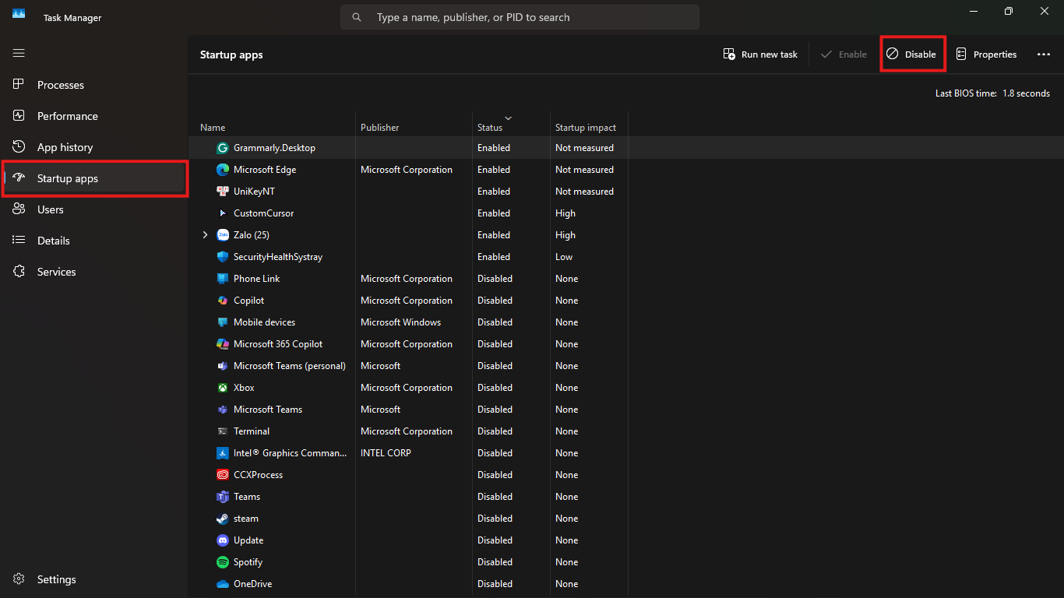Click the Grammarly.Desktop green icon
1064x598 pixels.
(222, 148)
